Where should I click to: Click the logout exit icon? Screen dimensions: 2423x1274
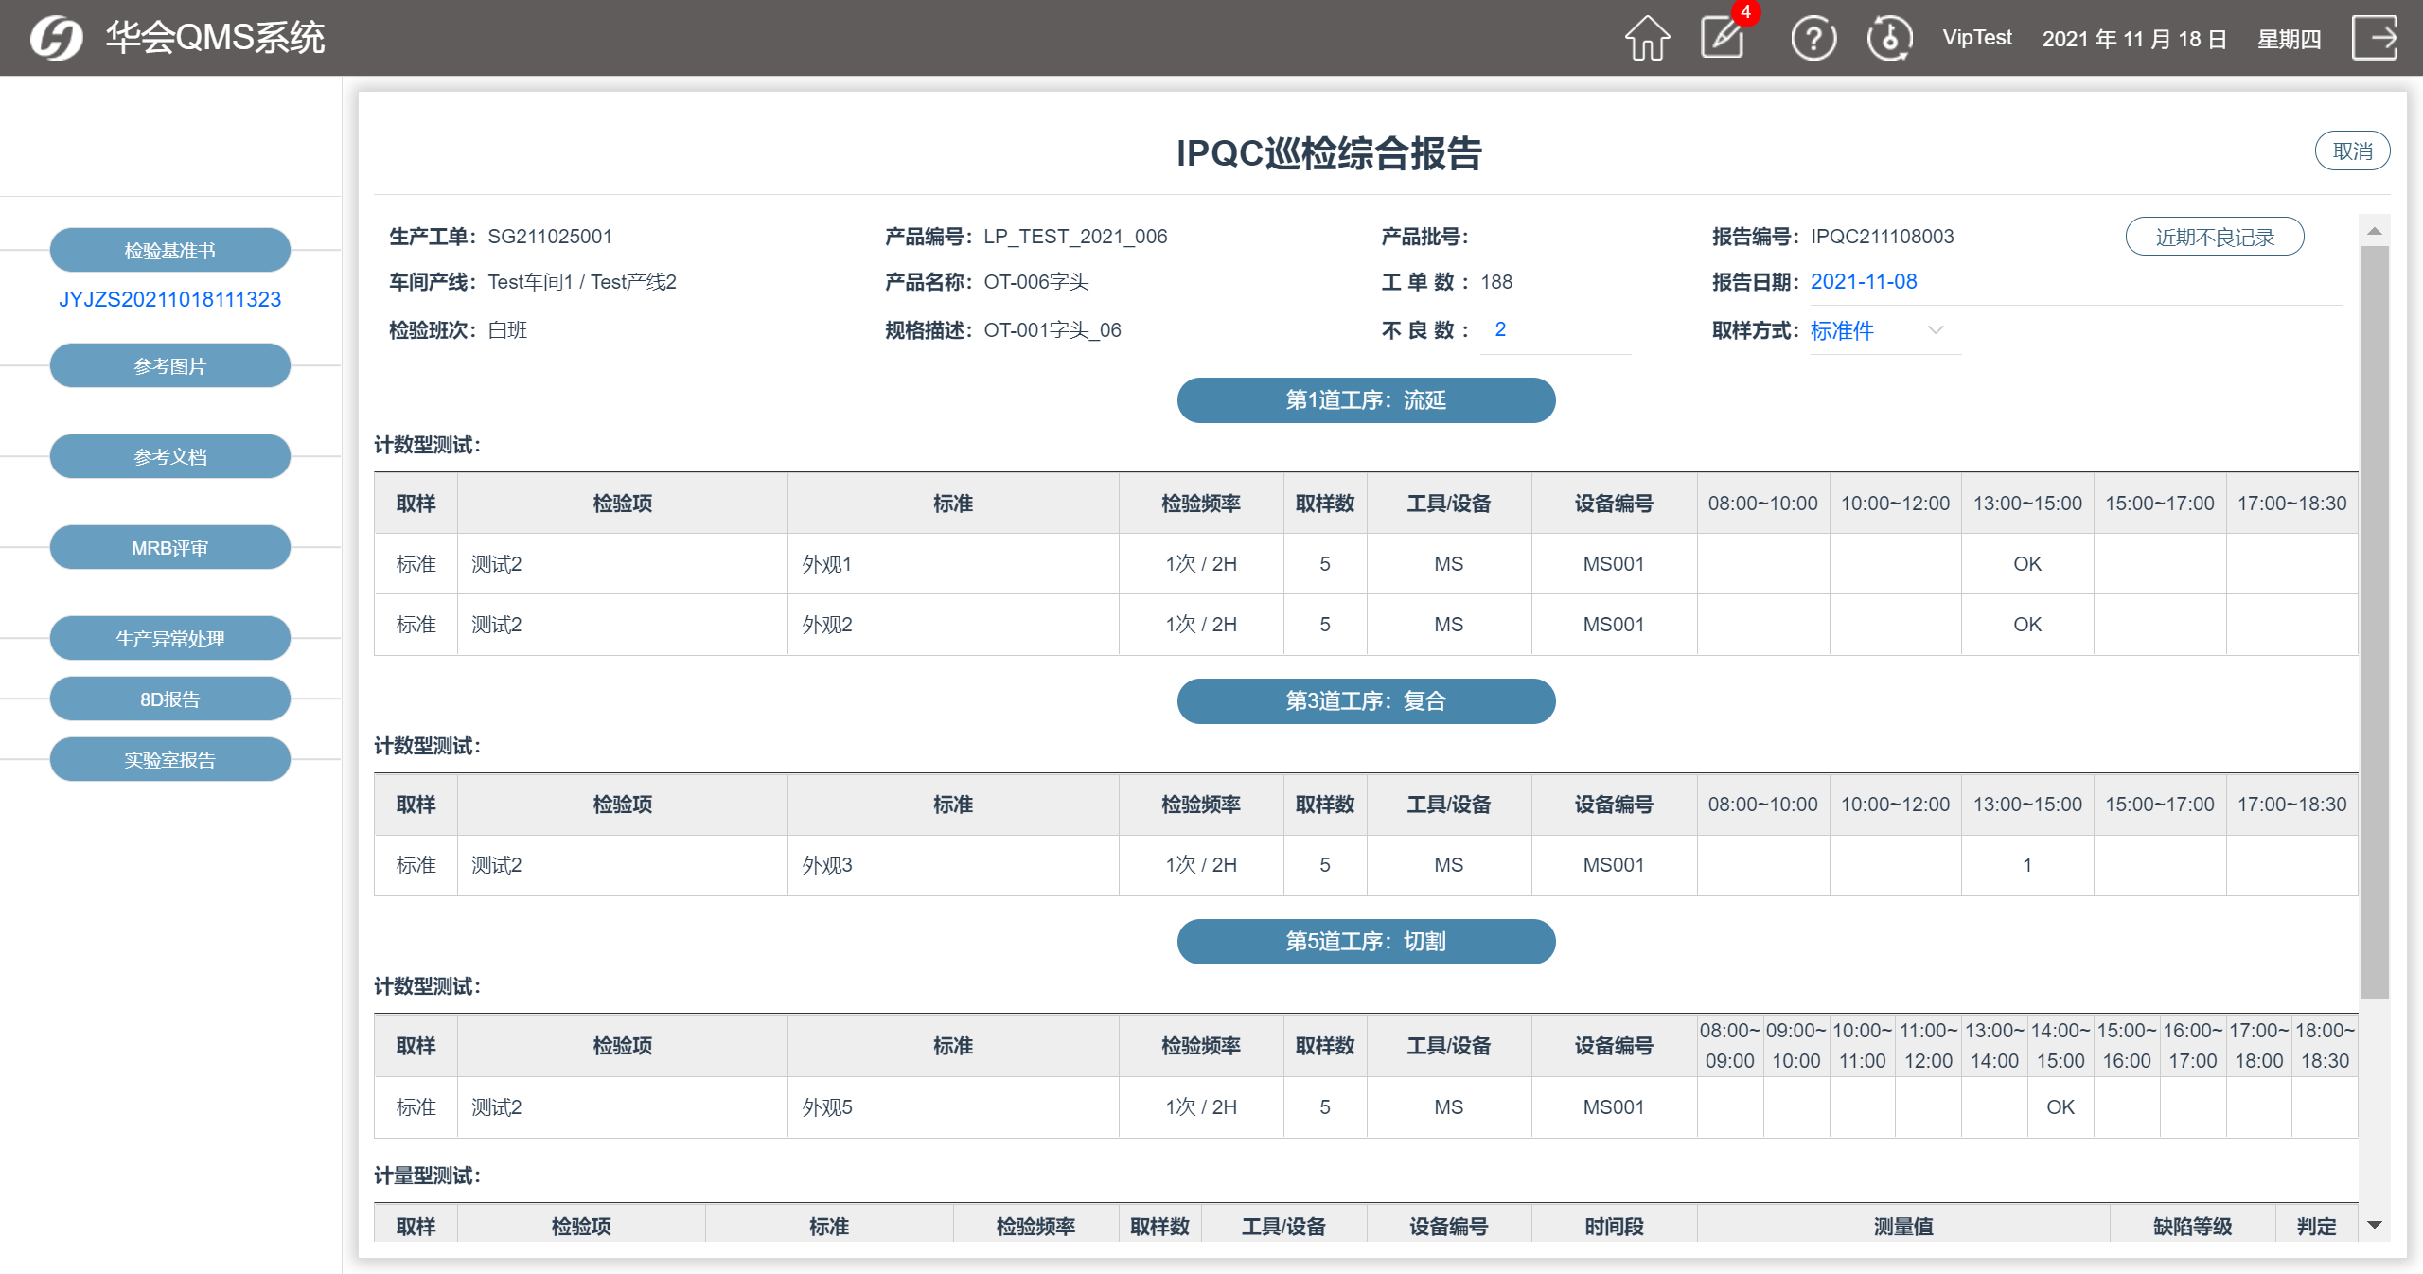point(2375,39)
